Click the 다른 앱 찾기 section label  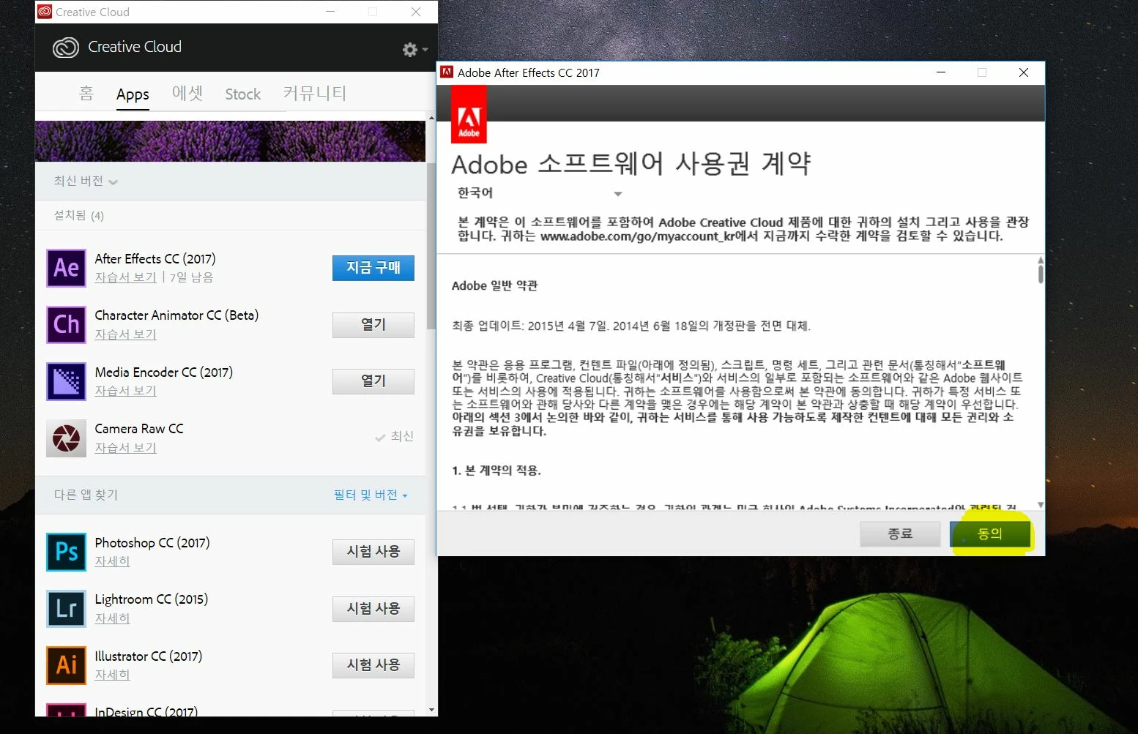pos(86,495)
